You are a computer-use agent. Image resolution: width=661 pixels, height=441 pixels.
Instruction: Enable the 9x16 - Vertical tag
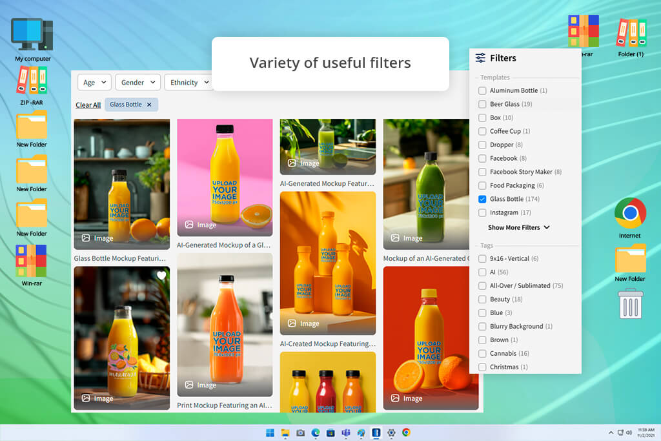point(482,258)
